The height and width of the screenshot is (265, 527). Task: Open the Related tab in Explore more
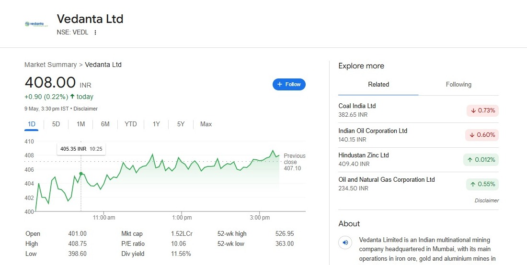pyautogui.click(x=378, y=85)
